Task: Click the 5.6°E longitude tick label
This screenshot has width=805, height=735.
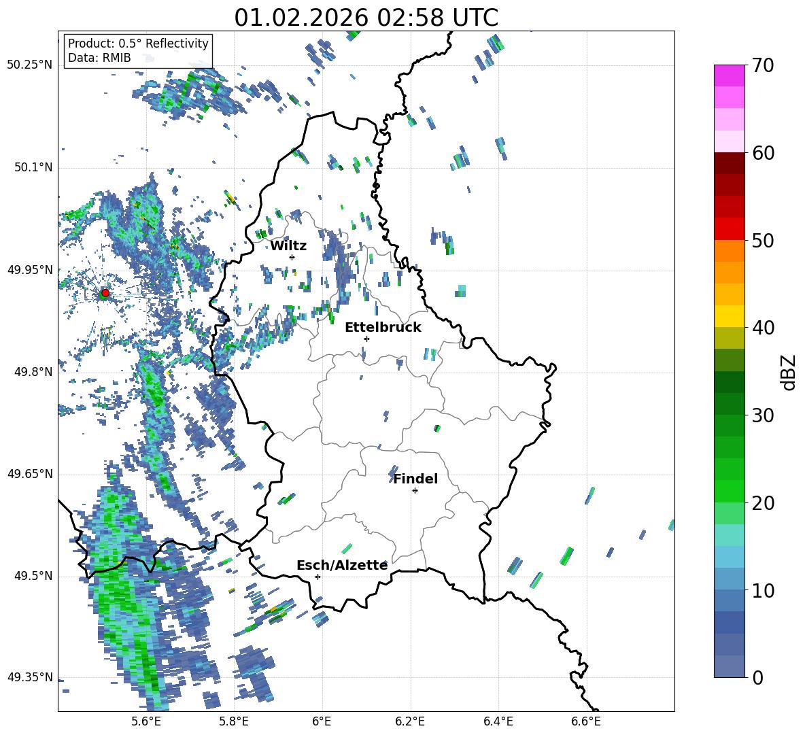Action: coord(145,721)
